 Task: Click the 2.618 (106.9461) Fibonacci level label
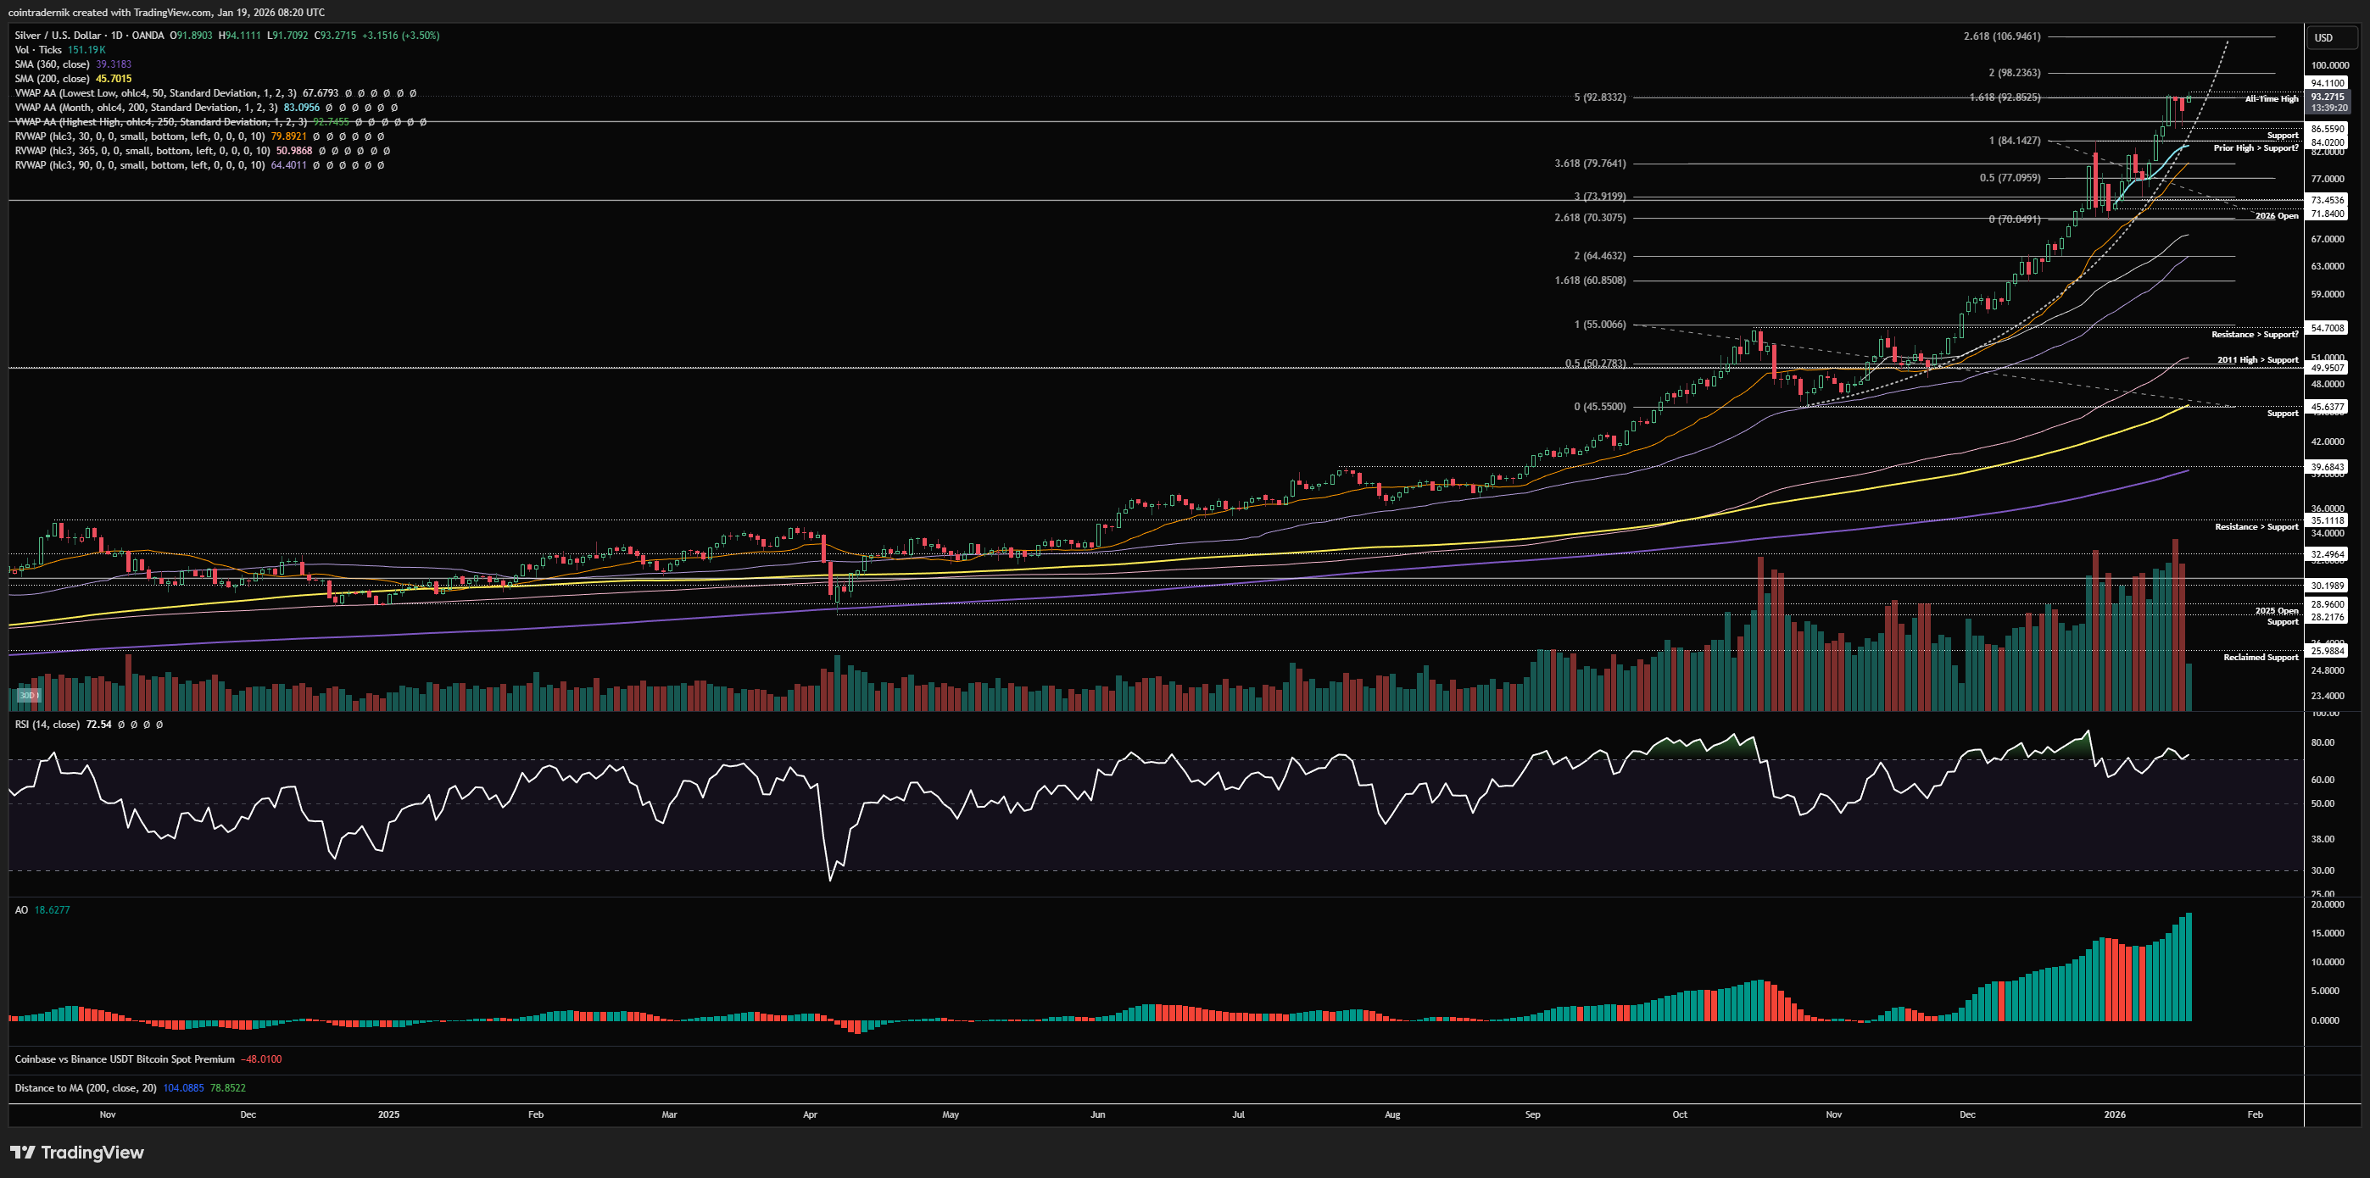point(2001,36)
